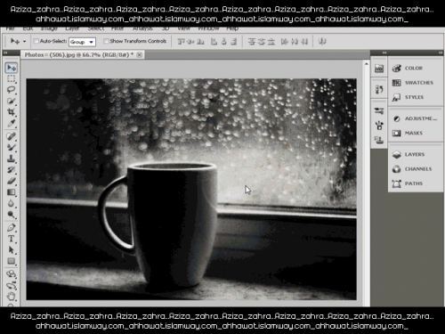Pick the Eyedropper tool
Image resolution: width=445 pixels, height=334 pixels.
[x=12, y=123]
